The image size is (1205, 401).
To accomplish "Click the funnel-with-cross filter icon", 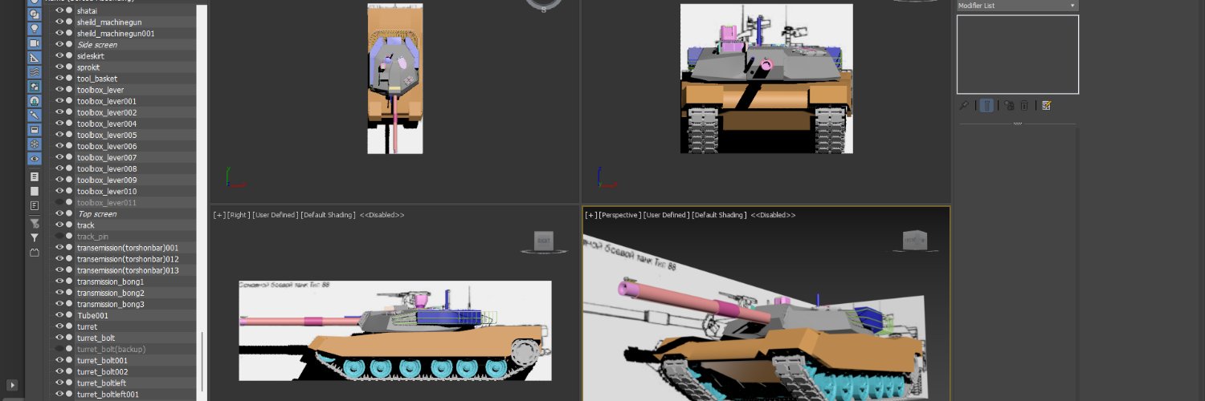I will 35,224.
